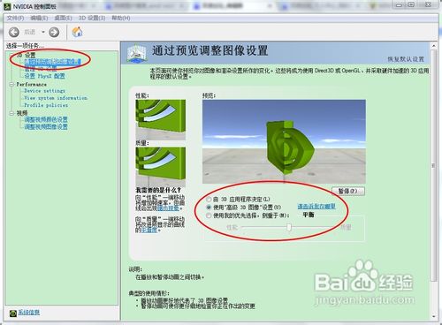Click the rotating 3D logo preview
The image size is (442, 325).
point(284,141)
